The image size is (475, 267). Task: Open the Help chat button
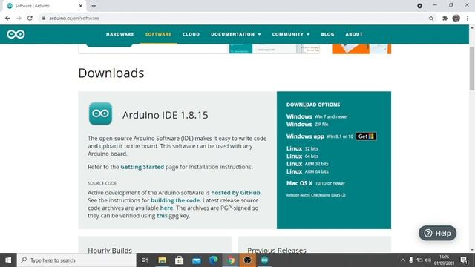tap(437, 233)
